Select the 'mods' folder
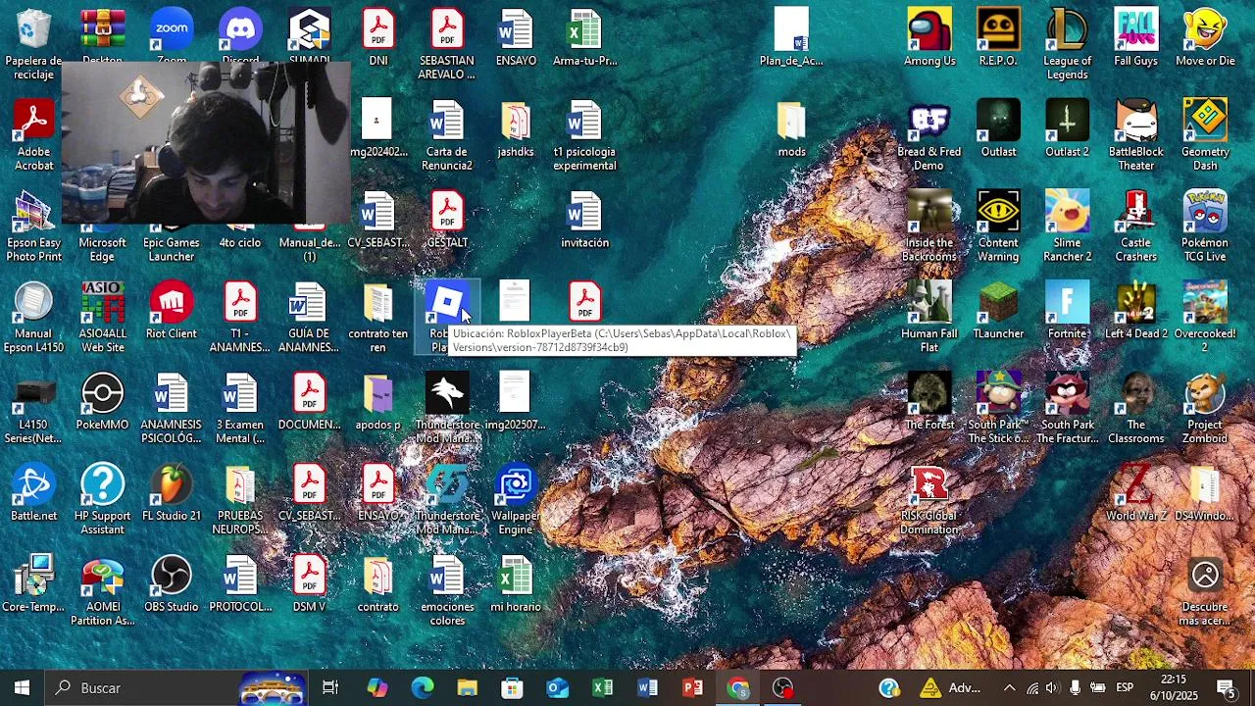The width and height of the screenshot is (1255, 706). point(792,128)
